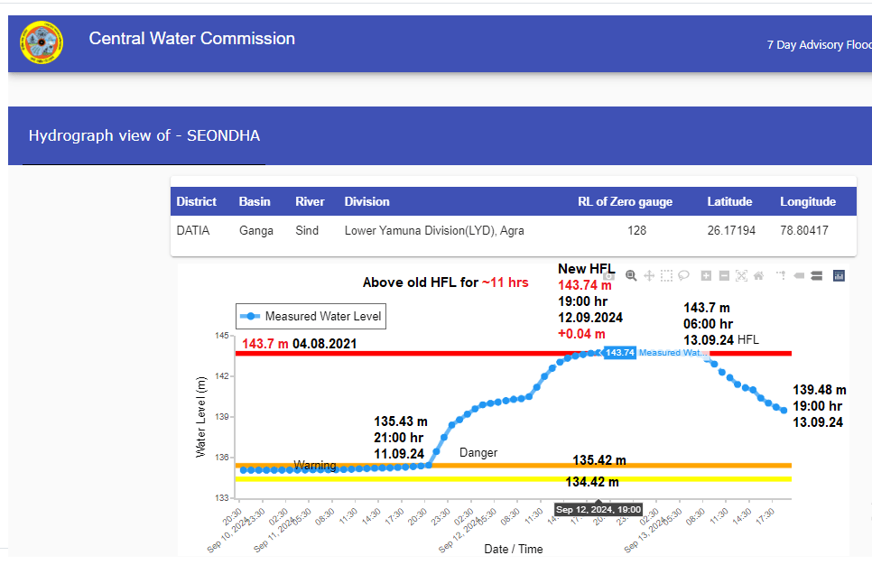Enable compare data on hover
The height and width of the screenshot is (574, 872).
click(816, 275)
